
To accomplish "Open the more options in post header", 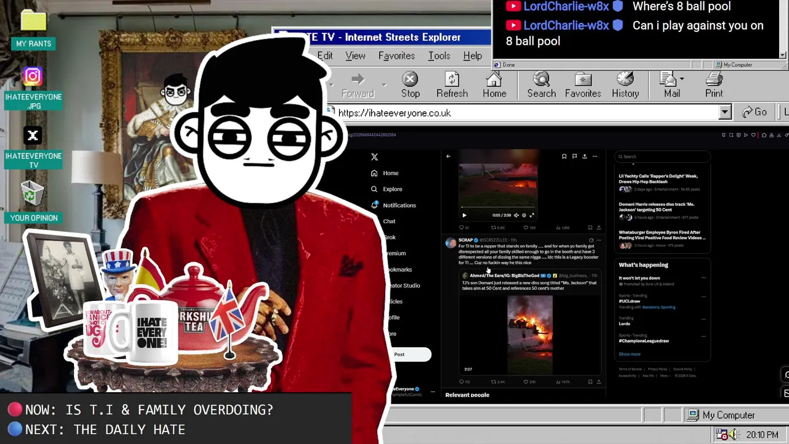I will pos(595,157).
